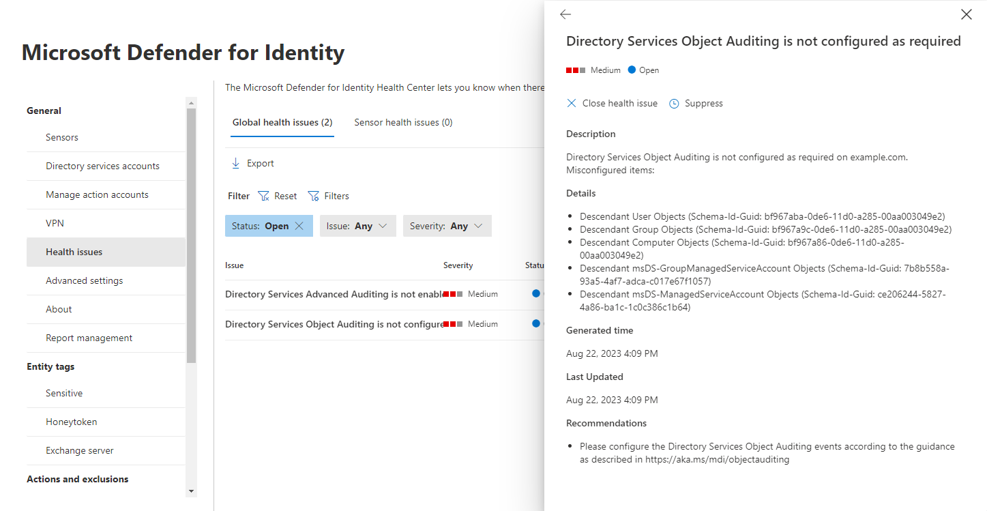The width and height of the screenshot is (987, 511).
Task: Click the X icon beside Close health issue
Action: tap(572, 103)
